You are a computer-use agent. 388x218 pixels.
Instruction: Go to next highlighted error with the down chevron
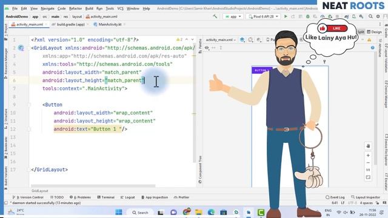tap(193, 39)
